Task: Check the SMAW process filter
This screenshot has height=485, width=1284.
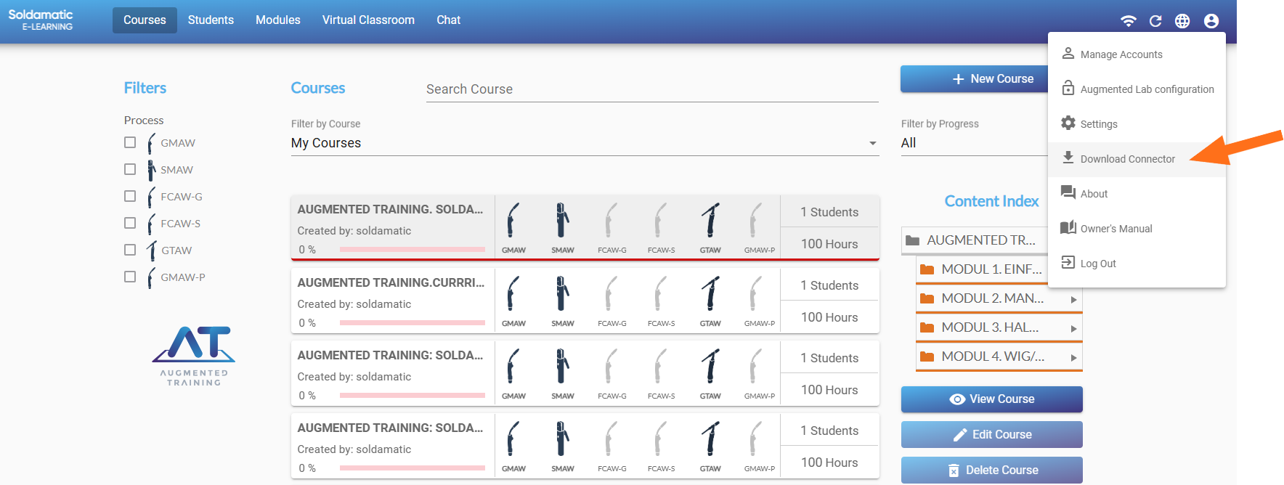Action: 130,169
